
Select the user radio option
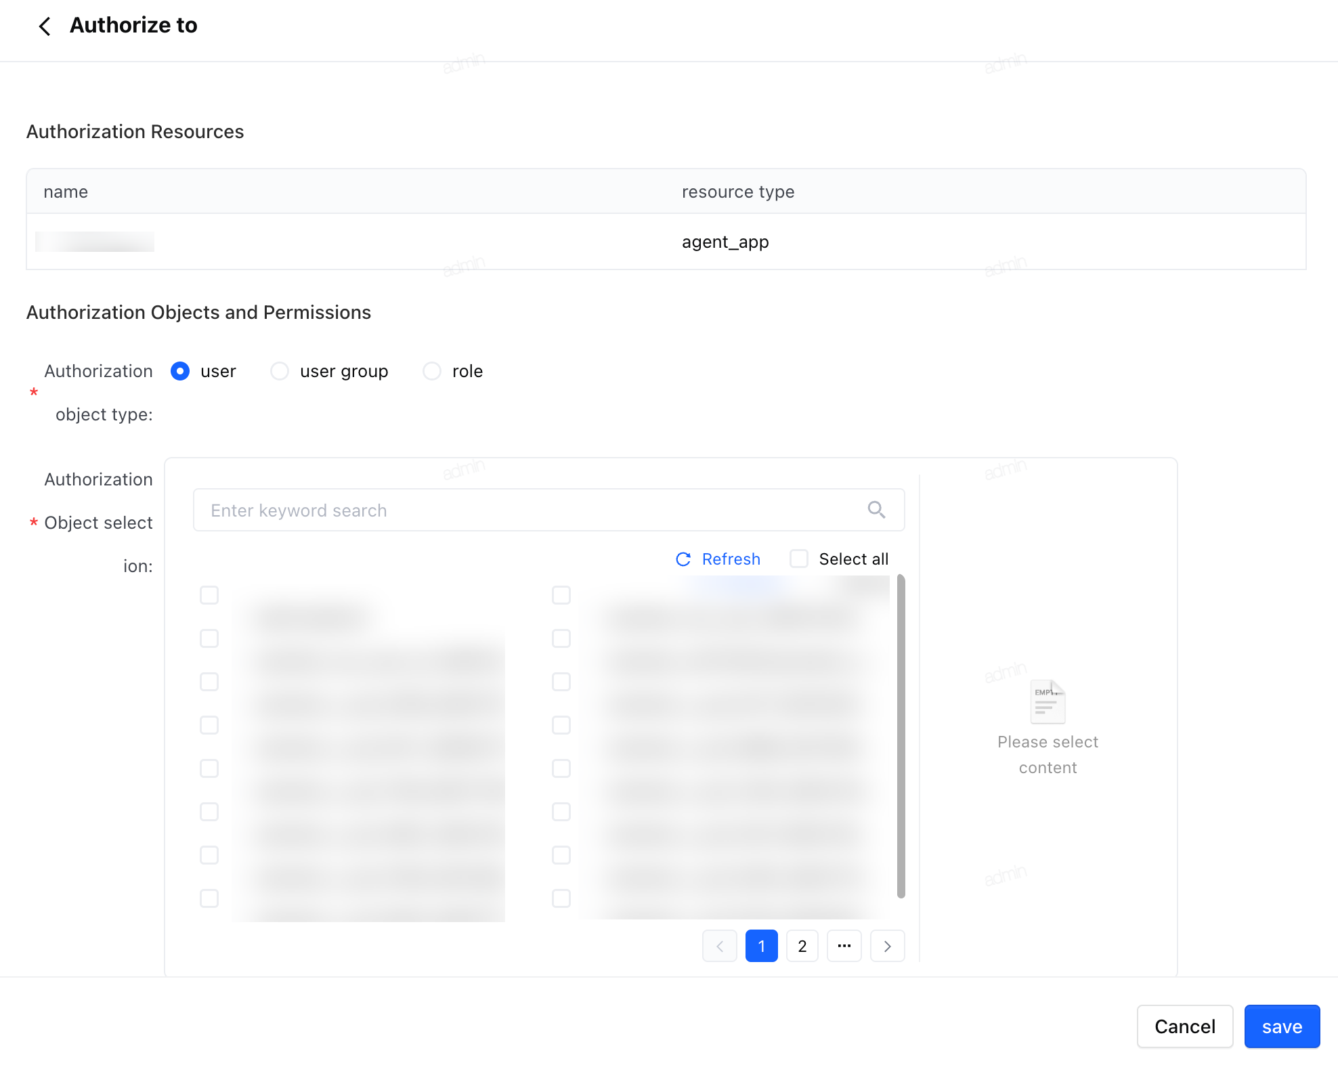180,371
